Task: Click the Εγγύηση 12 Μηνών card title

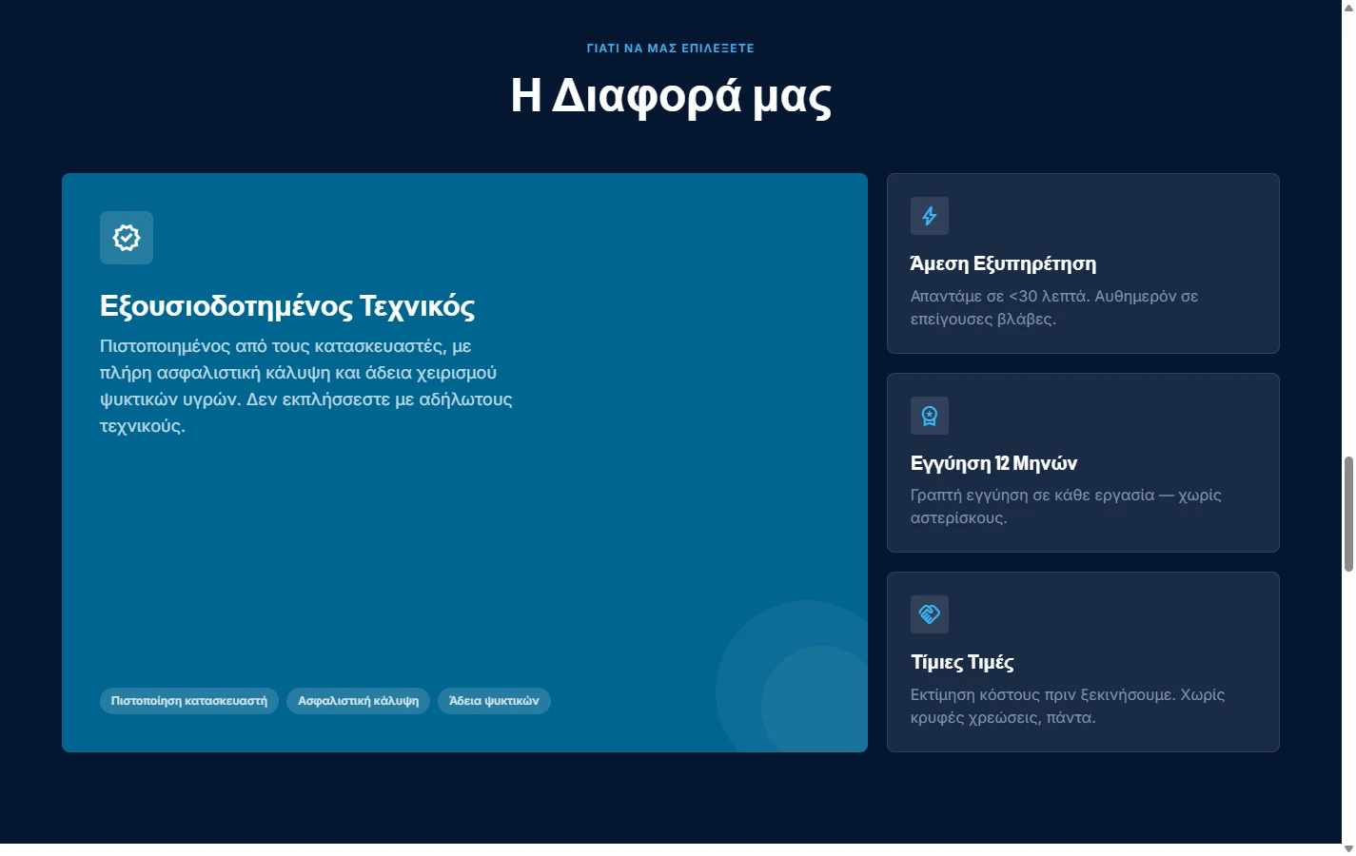Action: click(x=993, y=463)
